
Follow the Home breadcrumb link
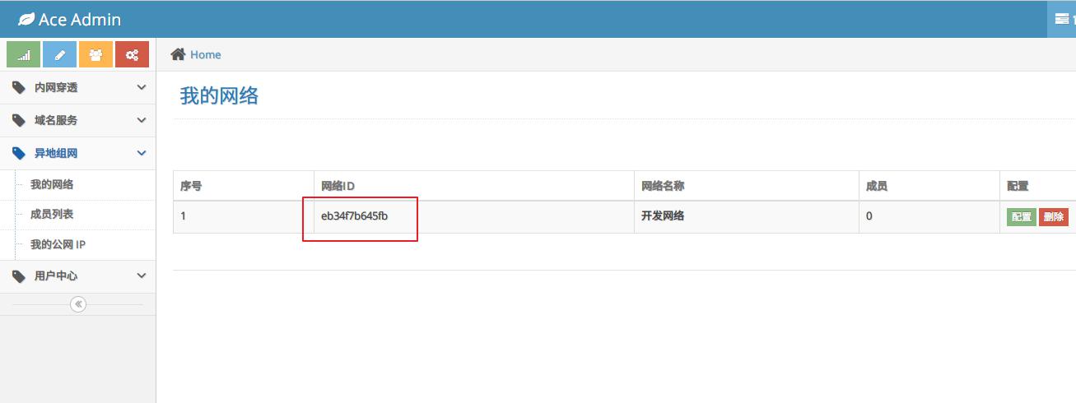pyautogui.click(x=205, y=54)
